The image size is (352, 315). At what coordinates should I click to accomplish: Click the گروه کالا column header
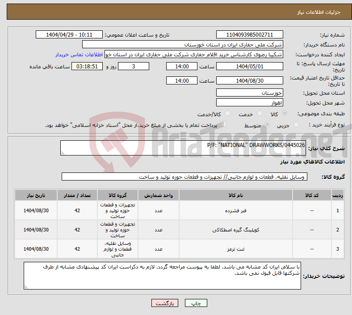(x=117, y=195)
